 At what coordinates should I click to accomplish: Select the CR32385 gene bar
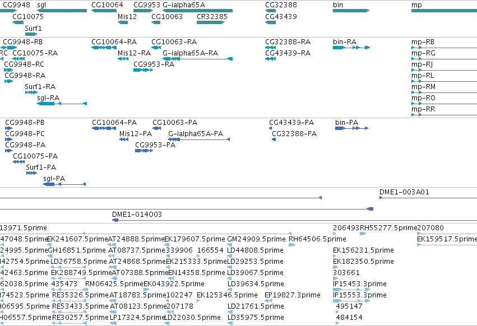[x=211, y=22]
